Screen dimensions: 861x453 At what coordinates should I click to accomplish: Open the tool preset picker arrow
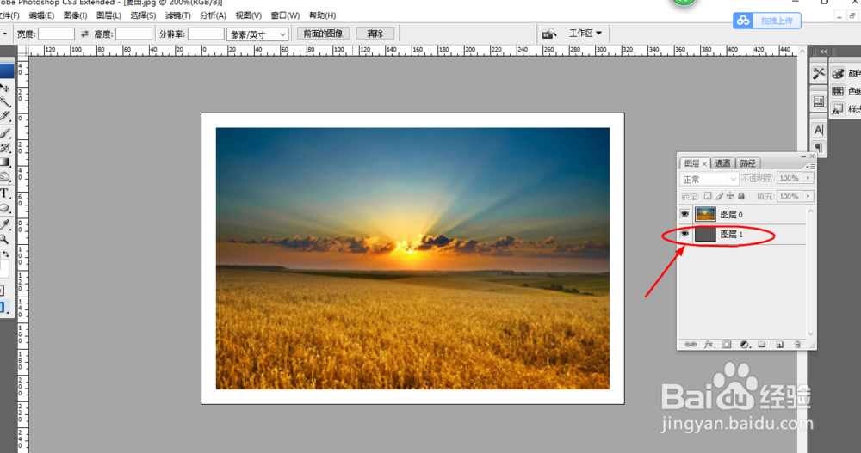[4, 34]
